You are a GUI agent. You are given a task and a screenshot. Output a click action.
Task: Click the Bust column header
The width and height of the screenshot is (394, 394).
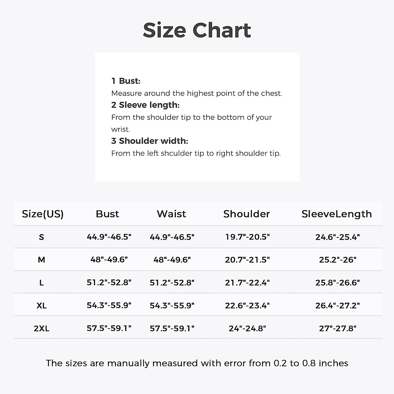(x=107, y=214)
